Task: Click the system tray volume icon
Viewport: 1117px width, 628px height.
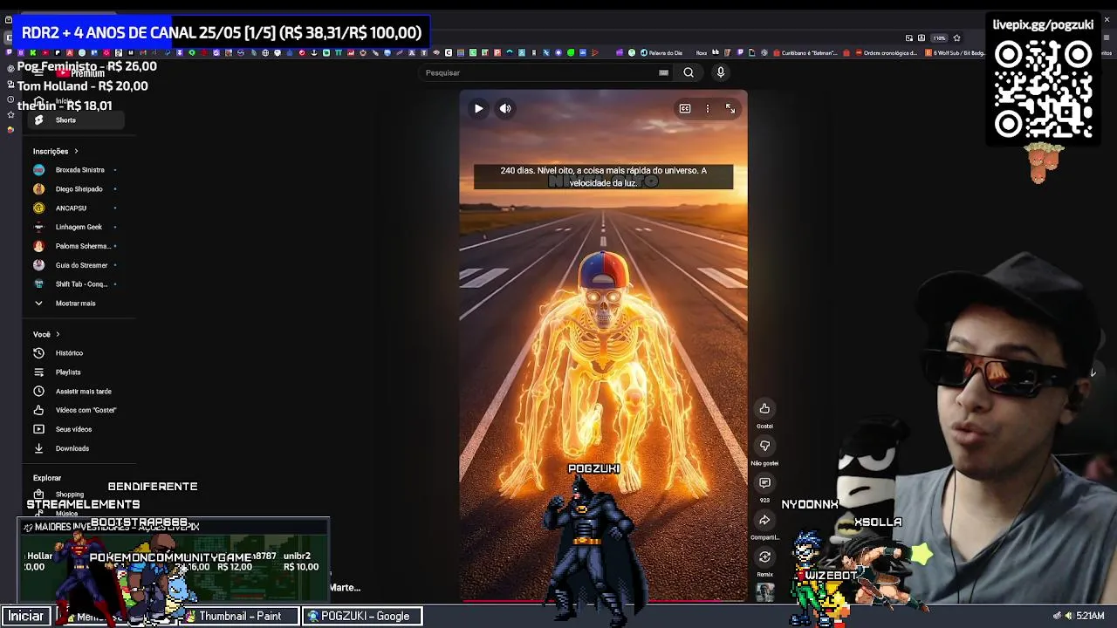Action: pyautogui.click(x=1070, y=616)
